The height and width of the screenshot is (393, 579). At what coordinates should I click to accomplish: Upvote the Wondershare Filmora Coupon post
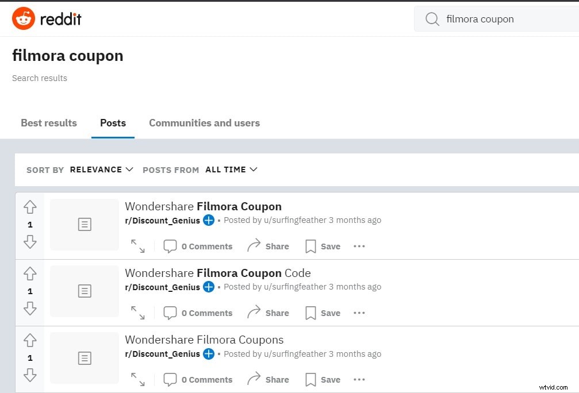point(30,207)
